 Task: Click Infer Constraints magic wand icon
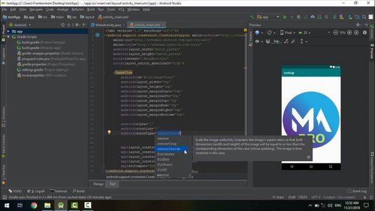[293, 42]
